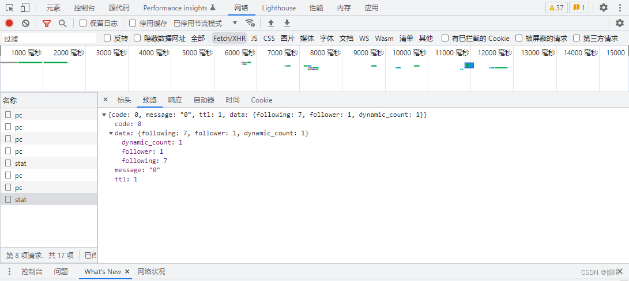
Task: Open network search with magnifier icon
Action: click(x=63, y=23)
